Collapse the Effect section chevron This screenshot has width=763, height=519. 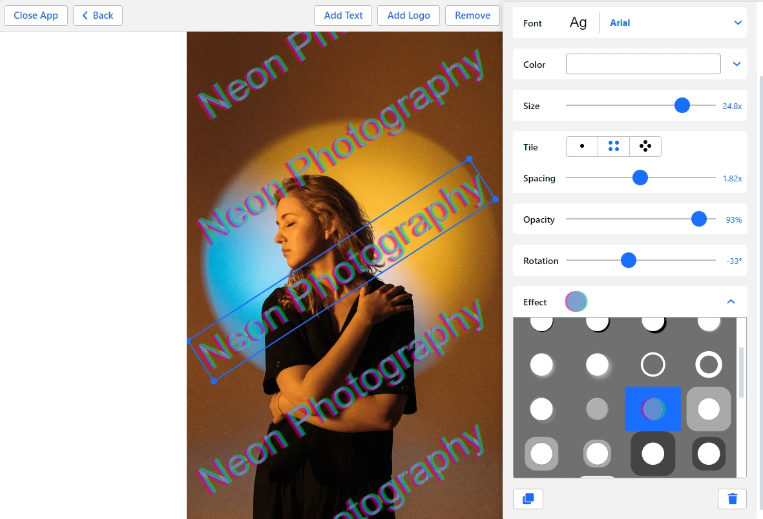[731, 301]
